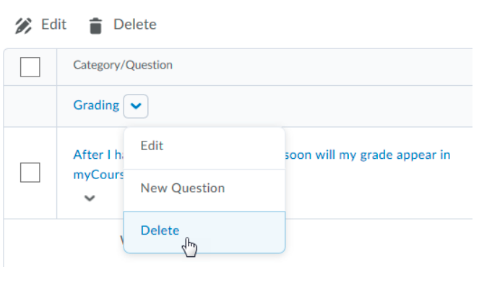Click the Category/Question column header
The width and height of the screenshot is (479, 283).
[123, 65]
